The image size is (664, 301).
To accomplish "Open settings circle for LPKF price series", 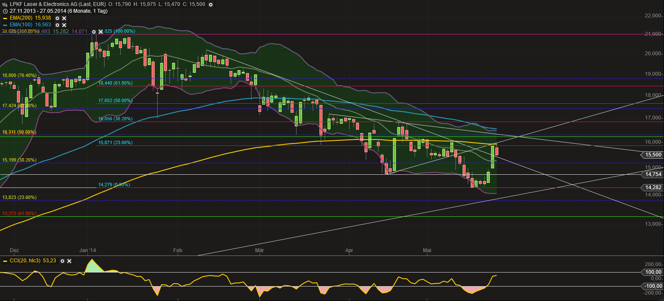I will (211, 5).
